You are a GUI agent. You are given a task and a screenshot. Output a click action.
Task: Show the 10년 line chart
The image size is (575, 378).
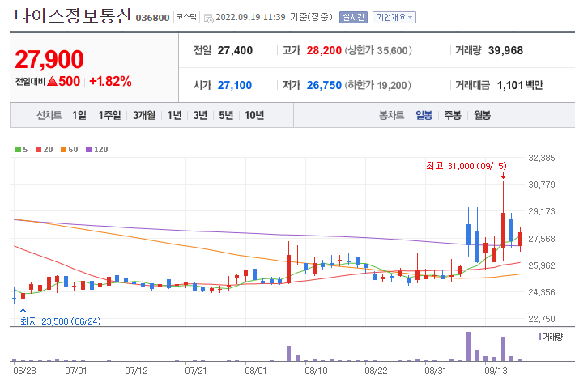click(254, 116)
